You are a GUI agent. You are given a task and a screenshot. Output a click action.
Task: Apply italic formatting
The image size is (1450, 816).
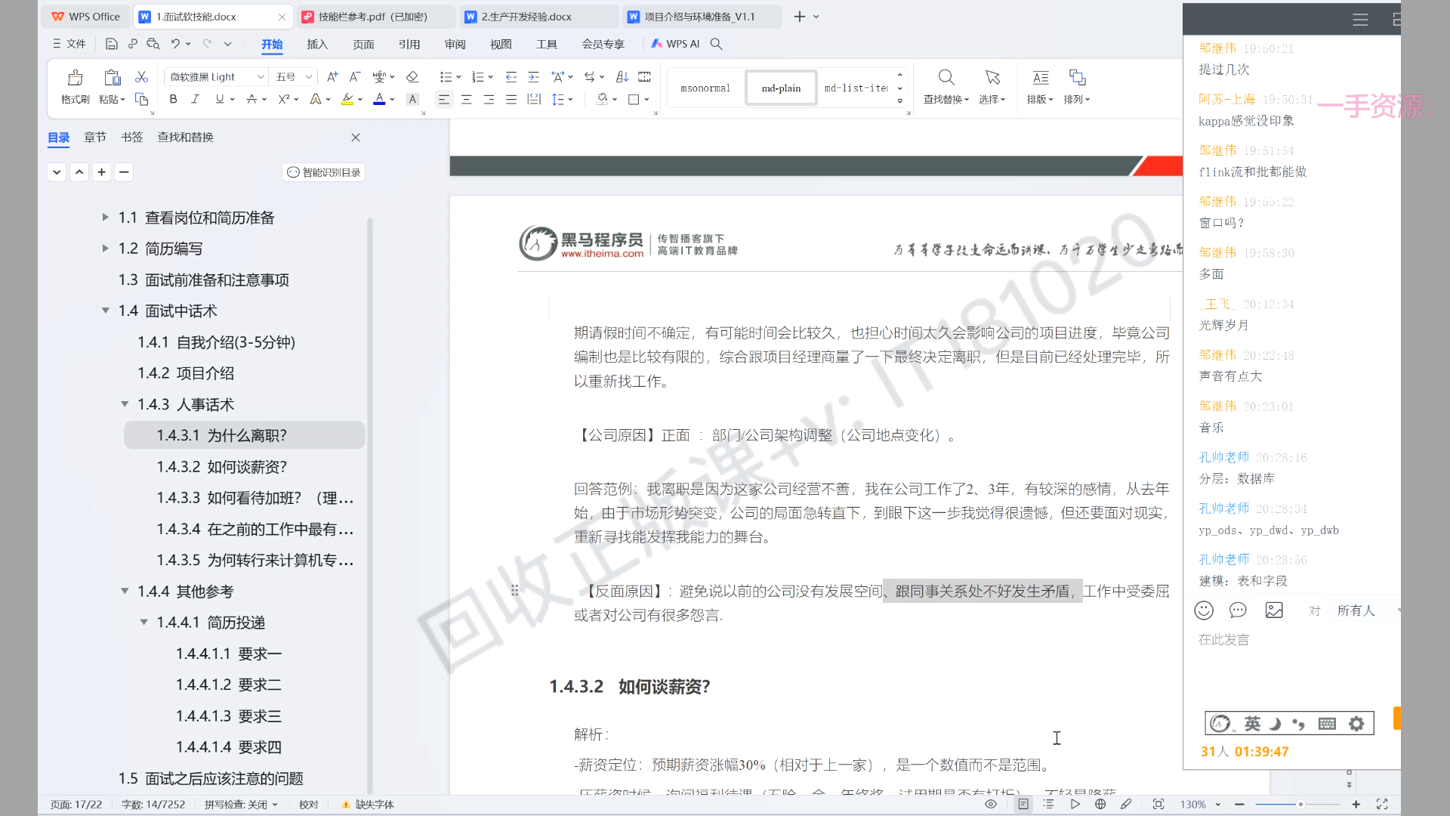195,99
